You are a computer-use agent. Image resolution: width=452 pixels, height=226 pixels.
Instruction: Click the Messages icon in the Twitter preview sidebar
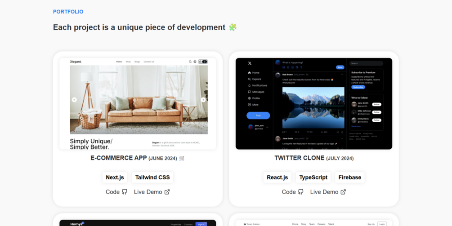(x=249, y=92)
